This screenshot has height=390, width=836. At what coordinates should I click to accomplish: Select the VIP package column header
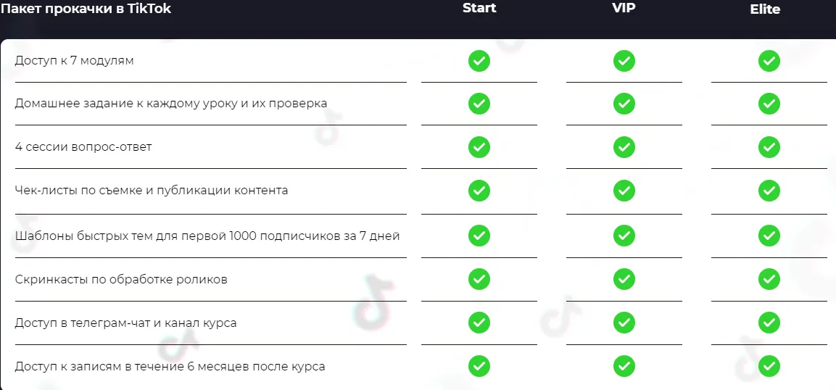[x=624, y=9]
